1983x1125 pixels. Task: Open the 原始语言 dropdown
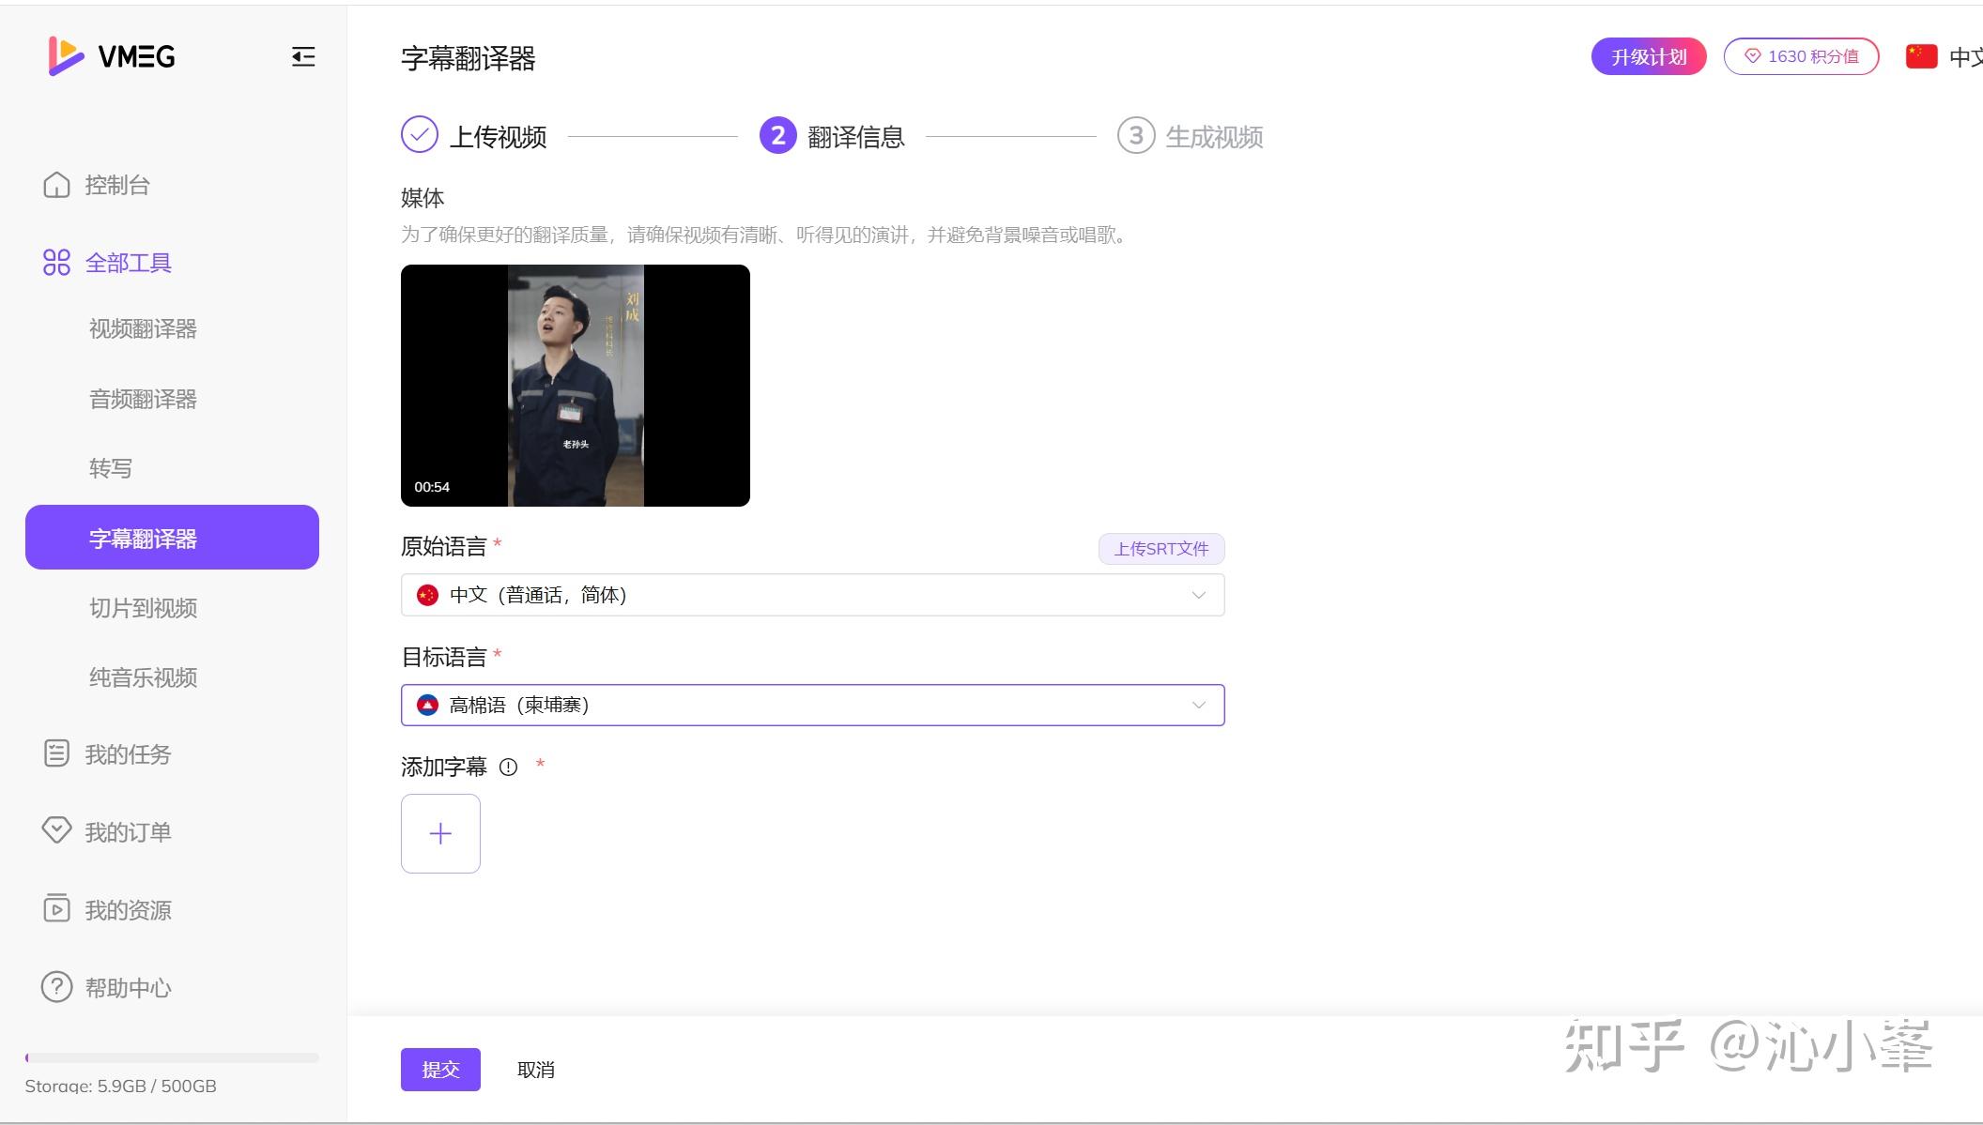(x=812, y=595)
